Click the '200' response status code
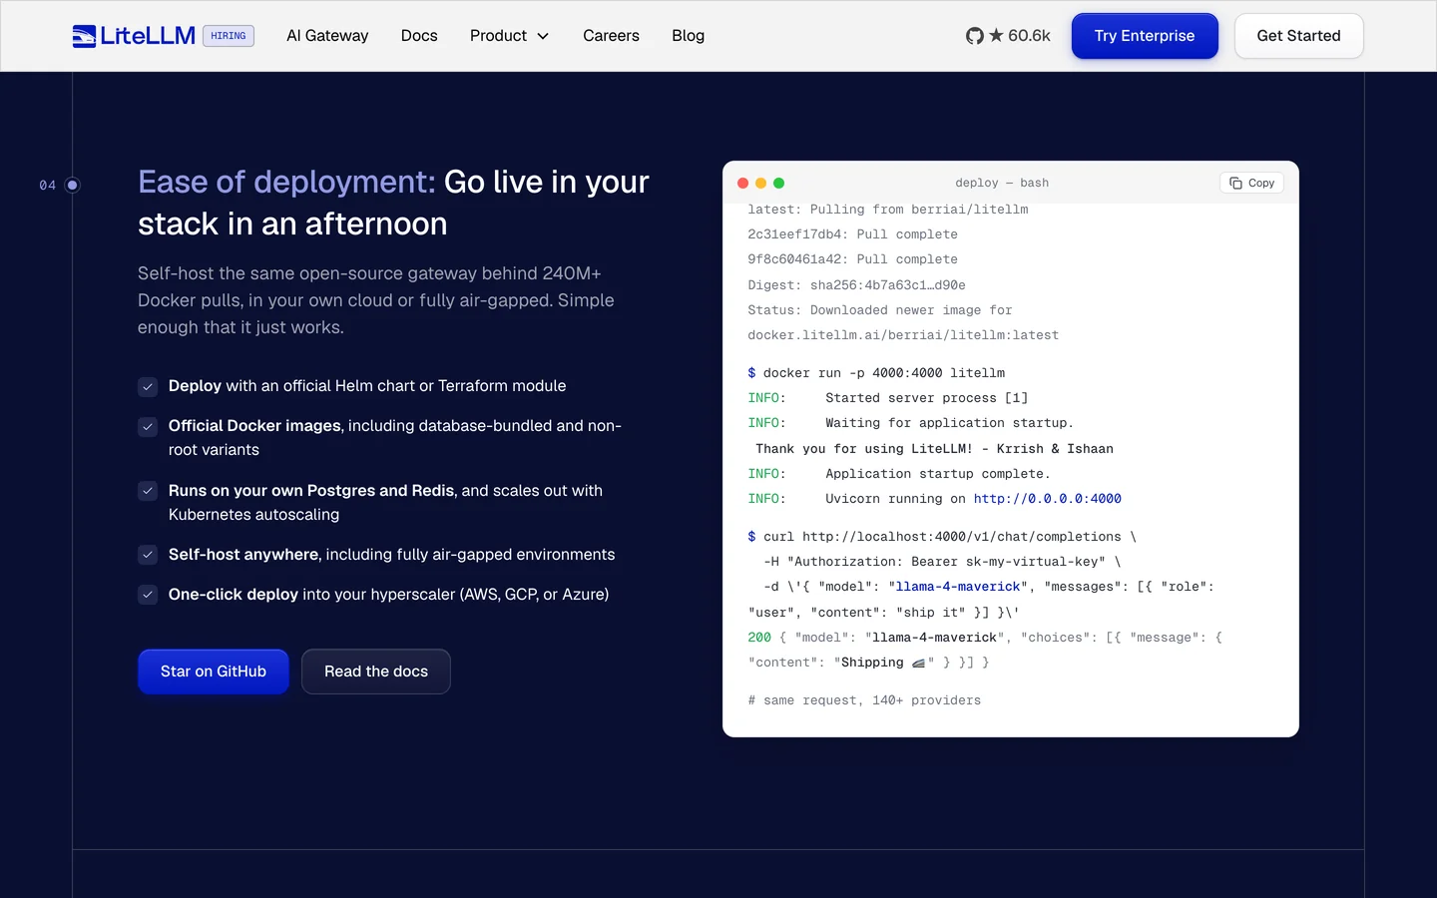Screen dimensions: 1437x898 (759, 638)
